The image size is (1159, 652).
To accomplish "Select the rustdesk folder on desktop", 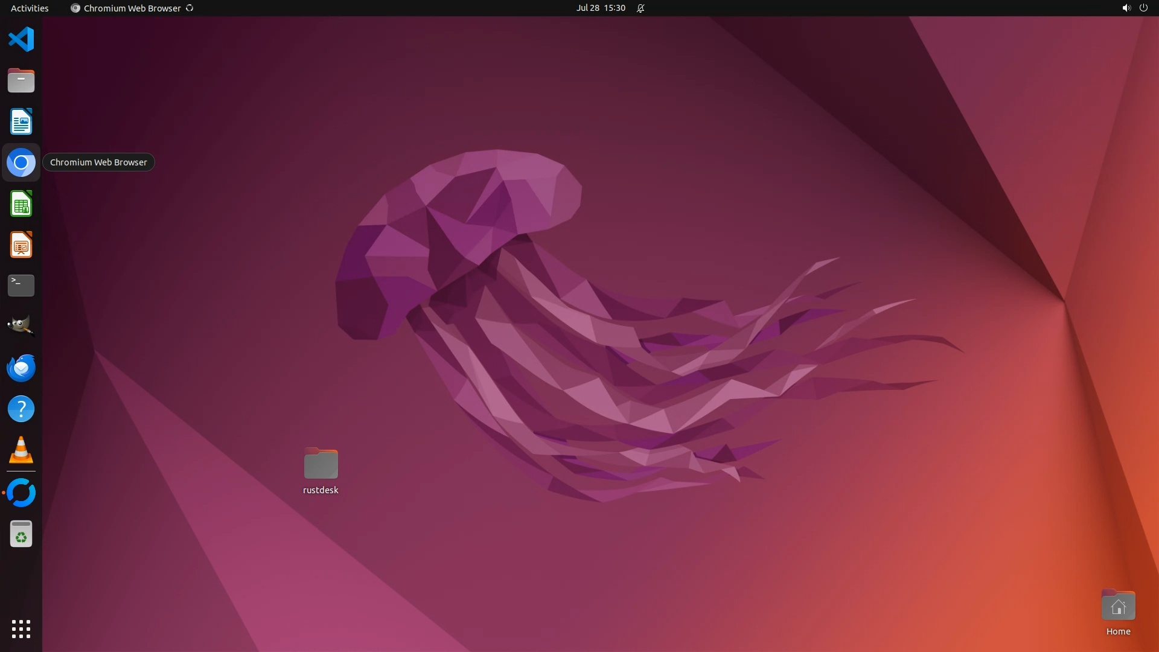I will click(x=321, y=465).
